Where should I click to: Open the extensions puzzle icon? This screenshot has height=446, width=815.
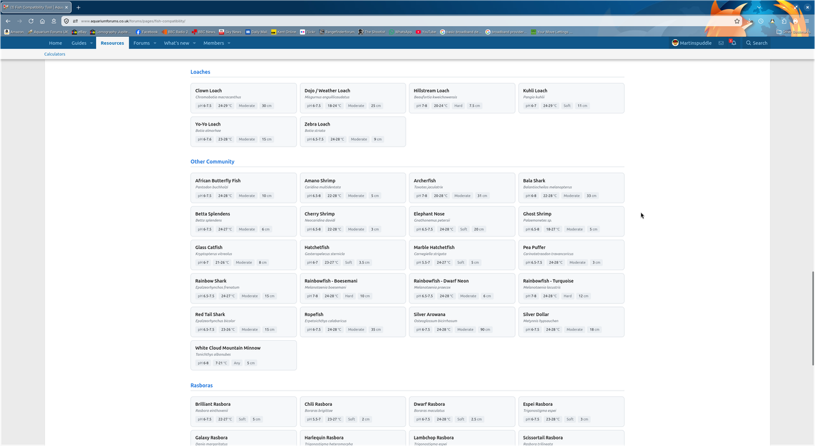click(x=784, y=21)
